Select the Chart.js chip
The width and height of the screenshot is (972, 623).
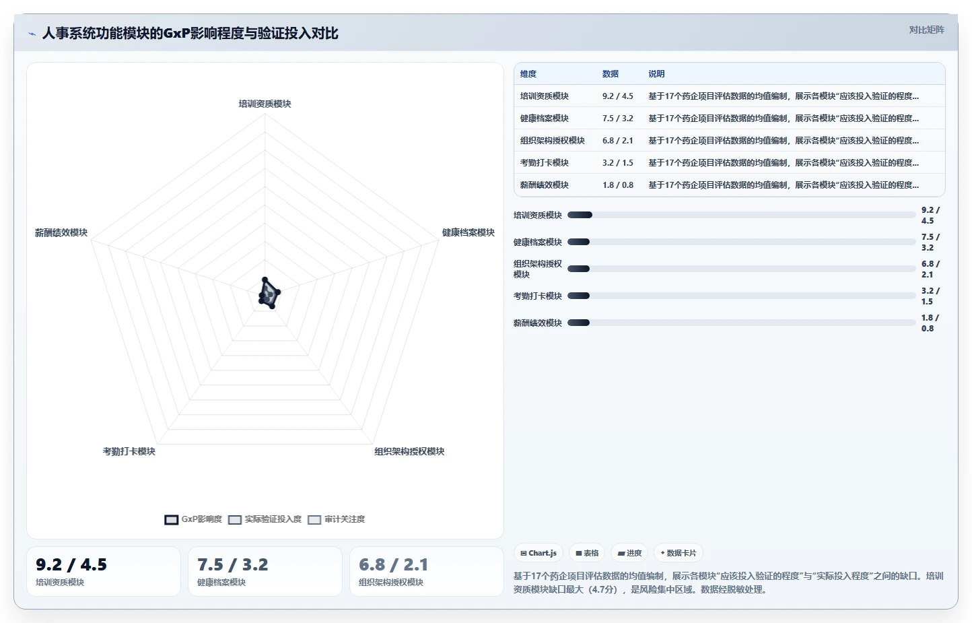[539, 553]
